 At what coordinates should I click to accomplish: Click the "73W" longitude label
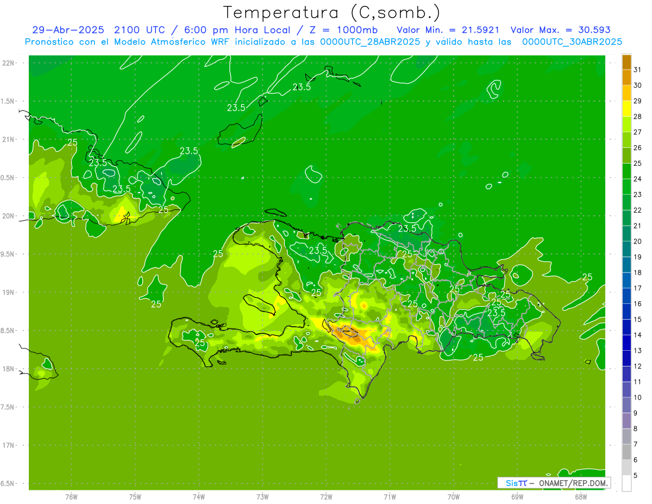(x=262, y=497)
